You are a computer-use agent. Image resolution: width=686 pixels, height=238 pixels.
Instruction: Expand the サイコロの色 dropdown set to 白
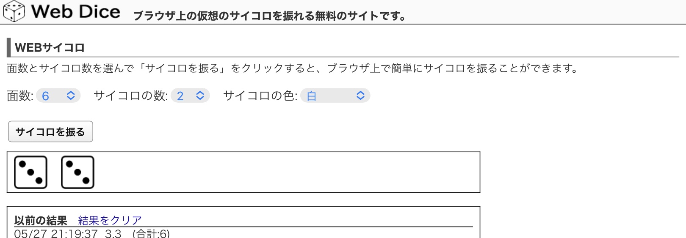[x=335, y=96]
